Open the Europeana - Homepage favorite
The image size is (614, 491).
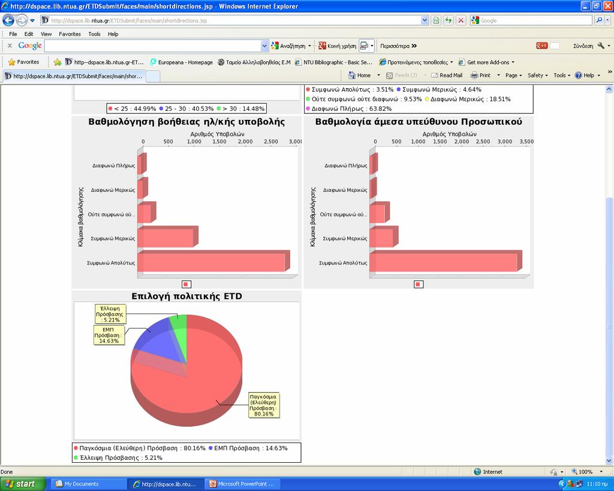click(x=181, y=62)
